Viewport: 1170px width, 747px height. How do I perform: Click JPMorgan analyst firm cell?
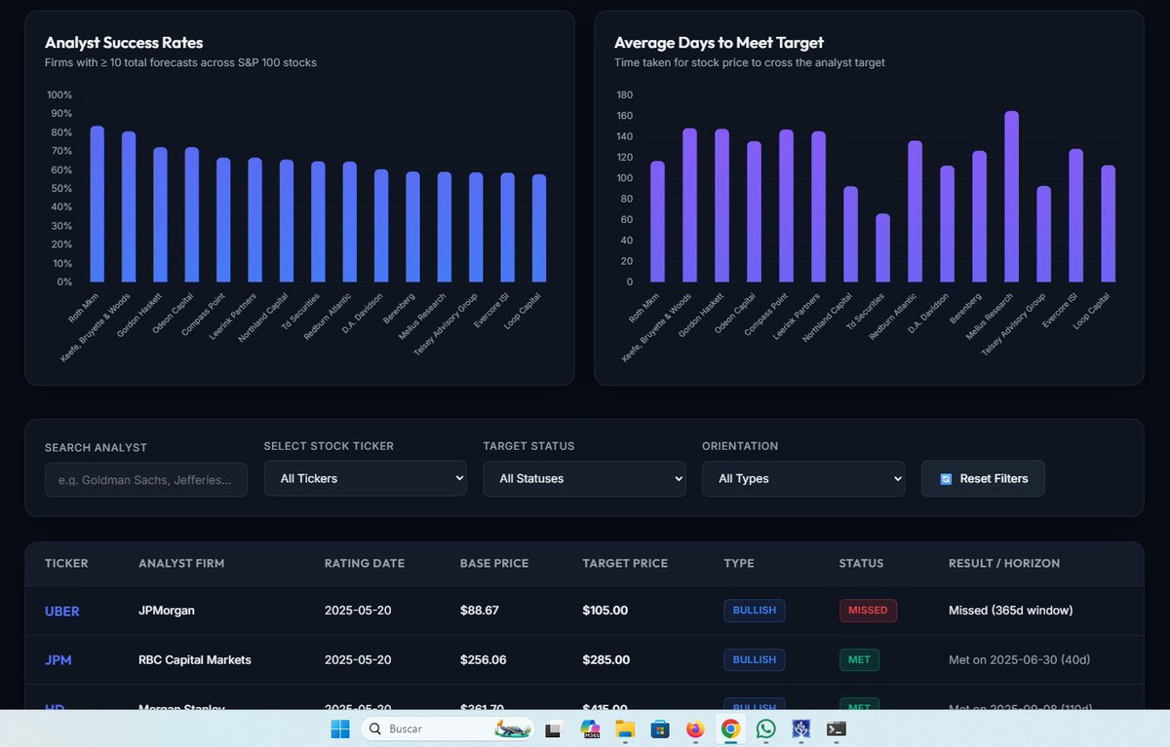pyautogui.click(x=167, y=611)
